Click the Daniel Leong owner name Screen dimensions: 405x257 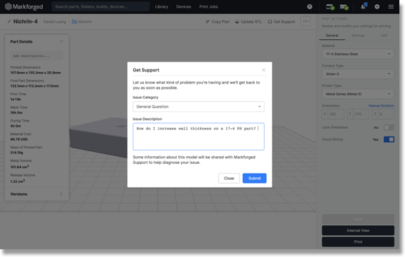tap(55, 22)
